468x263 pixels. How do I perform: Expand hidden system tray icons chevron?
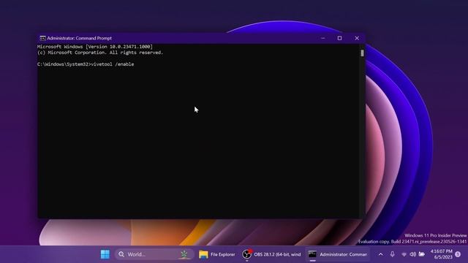point(380,254)
